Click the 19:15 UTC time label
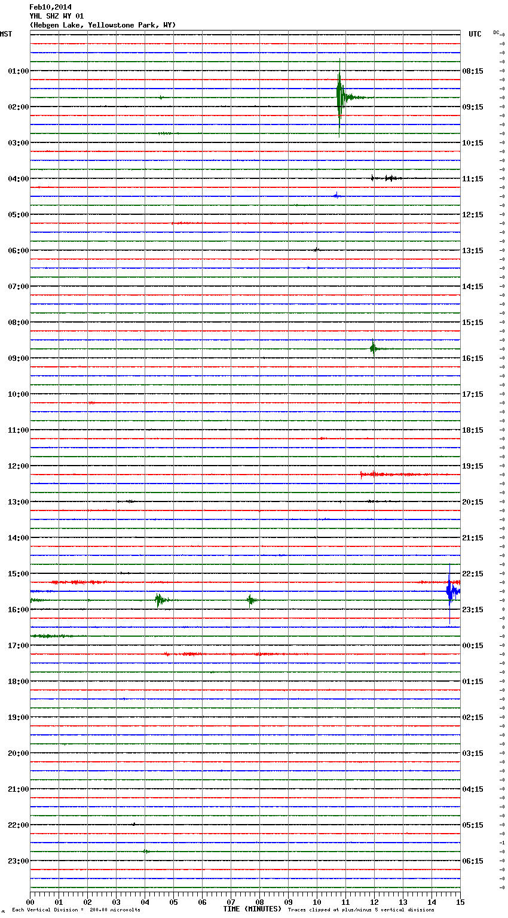 tap(473, 466)
